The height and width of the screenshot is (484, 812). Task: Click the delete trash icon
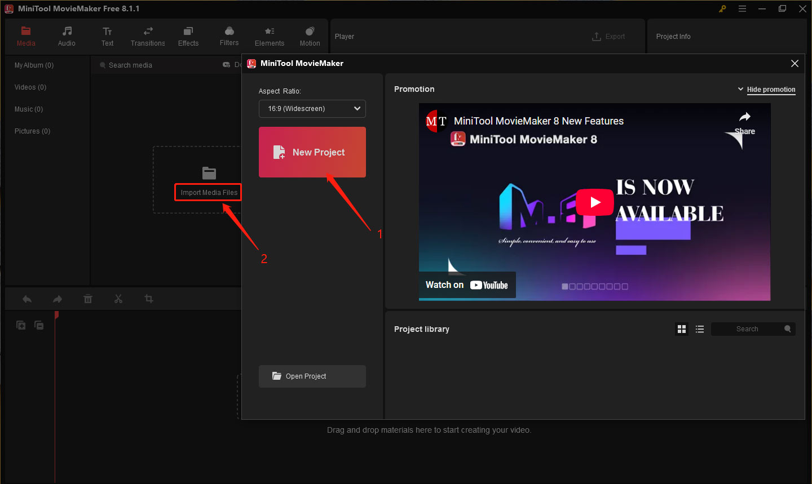pyautogui.click(x=88, y=299)
